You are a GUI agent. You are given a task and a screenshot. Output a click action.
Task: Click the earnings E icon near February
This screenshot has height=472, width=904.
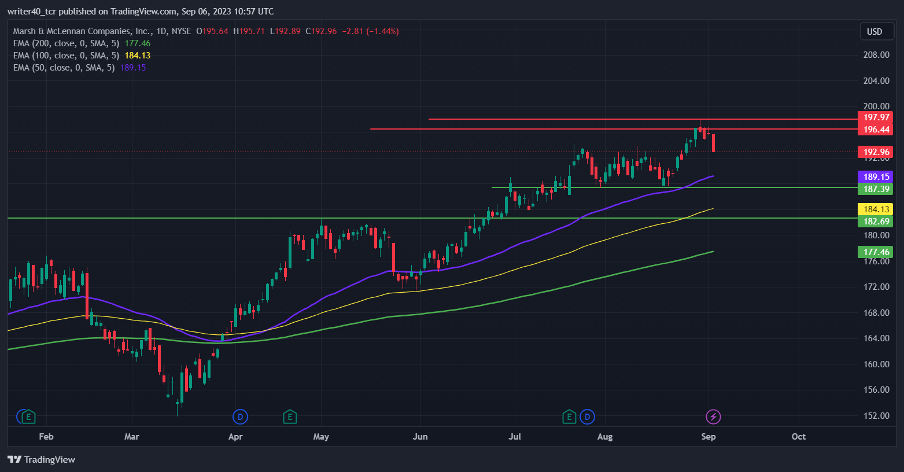28,416
